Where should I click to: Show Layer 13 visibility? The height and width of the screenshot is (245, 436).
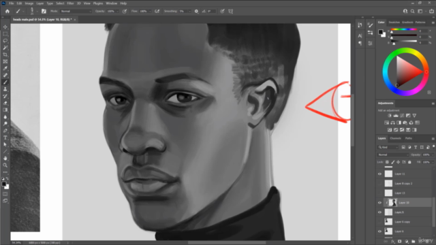tap(379, 193)
